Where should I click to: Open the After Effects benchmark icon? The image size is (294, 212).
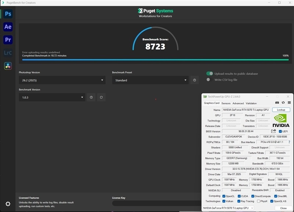(x=8, y=27)
